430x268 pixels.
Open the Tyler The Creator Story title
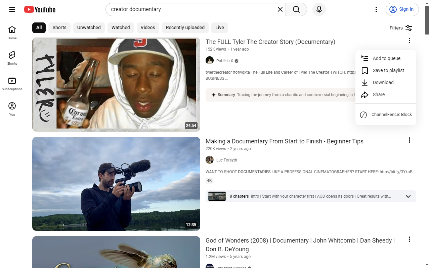click(270, 42)
